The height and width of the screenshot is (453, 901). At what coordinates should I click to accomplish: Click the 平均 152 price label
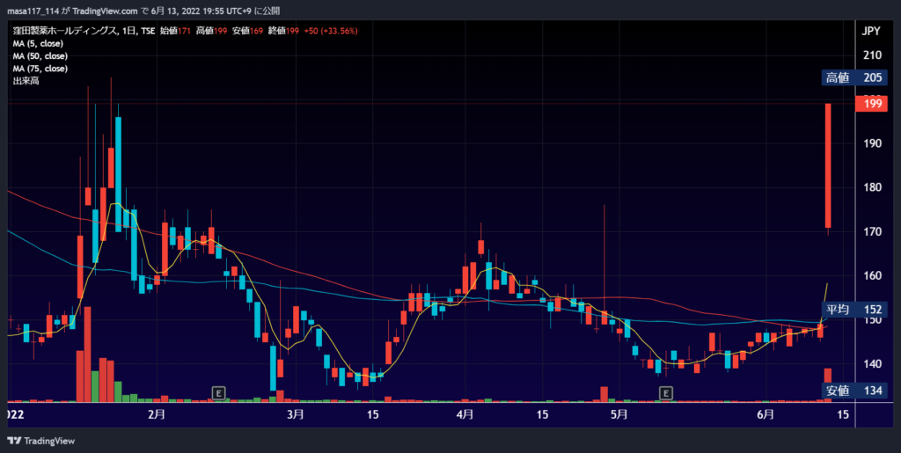853,310
